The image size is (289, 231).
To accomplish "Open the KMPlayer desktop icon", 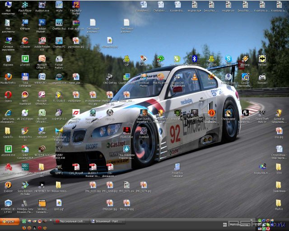I will [x=25, y=23].
